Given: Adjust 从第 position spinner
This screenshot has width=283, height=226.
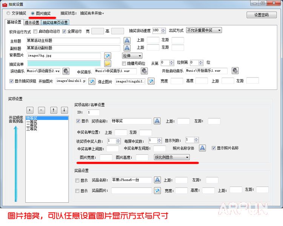Looking at the screenshot, I should [x=171, y=63].
